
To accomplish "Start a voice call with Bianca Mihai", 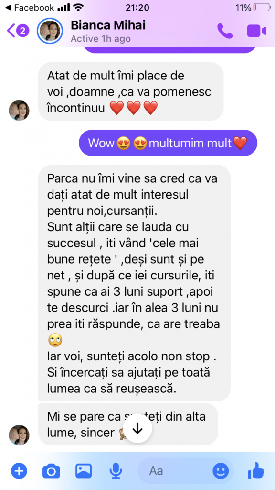I will pyautogui.click(x=225, y=31).
